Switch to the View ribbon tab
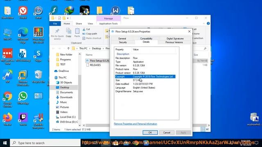Image resolution: width=262 pixels, height=147 pixels. [x=90, y=24]
